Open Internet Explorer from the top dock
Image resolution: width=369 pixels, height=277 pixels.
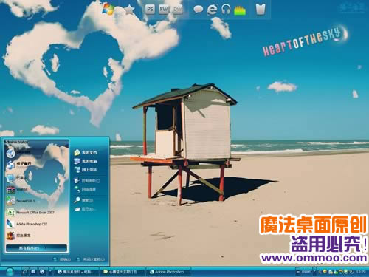point(212,10)
